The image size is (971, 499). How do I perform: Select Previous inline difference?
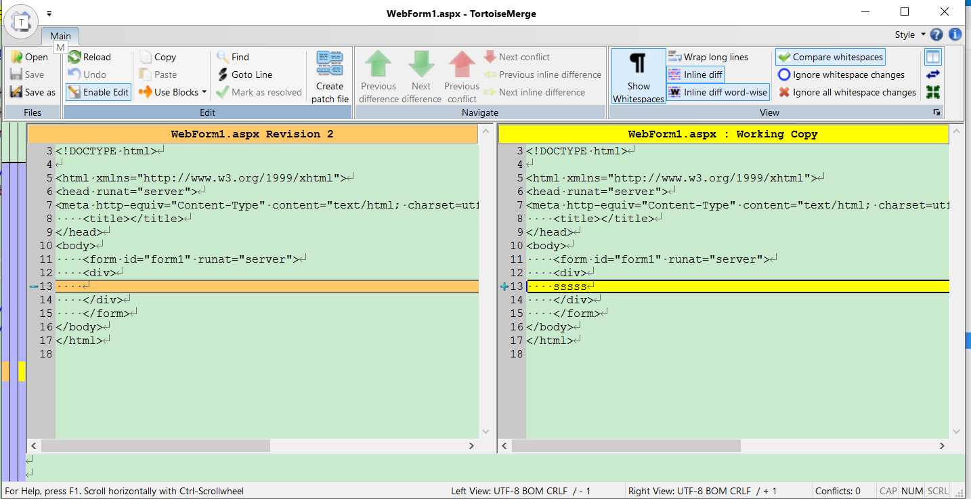pyautogui.click(x=542, y=74)
